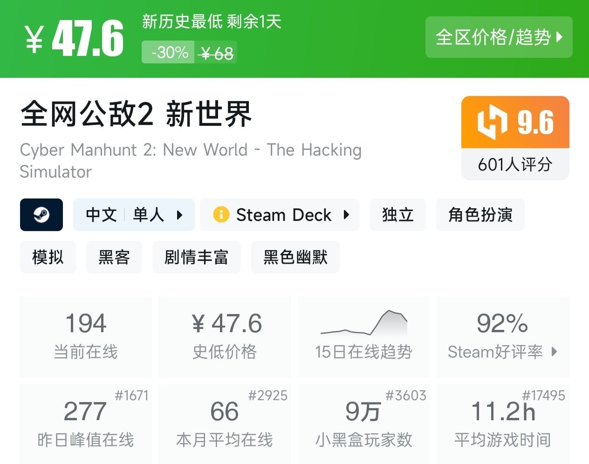Select the 角色扮演 tag

pos(480,215)
